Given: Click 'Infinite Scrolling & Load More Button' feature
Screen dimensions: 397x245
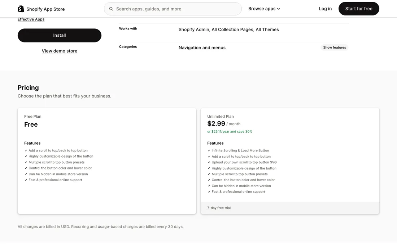Looking at the screenshot, I should pos(240,150).
